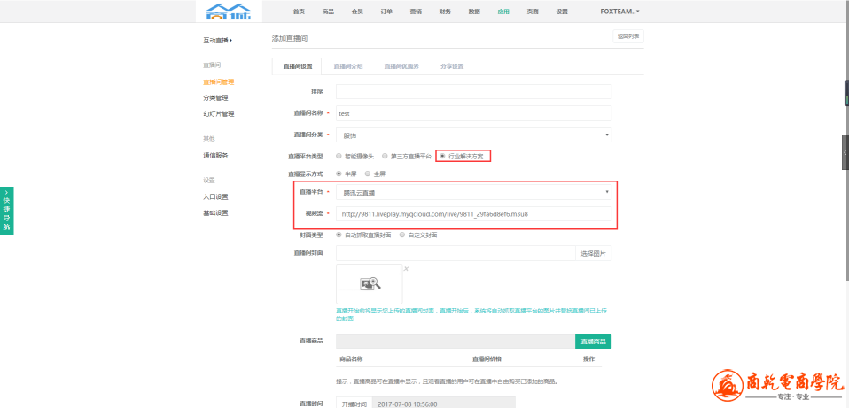Switch to the 直播间介绍 tab
This screenshot has height=408, width=849.
pos(347,66)
